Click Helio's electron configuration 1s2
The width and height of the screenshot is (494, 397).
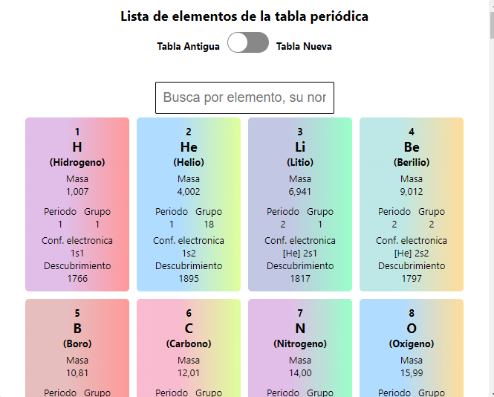pyautogui.click(x=189, y=254)
